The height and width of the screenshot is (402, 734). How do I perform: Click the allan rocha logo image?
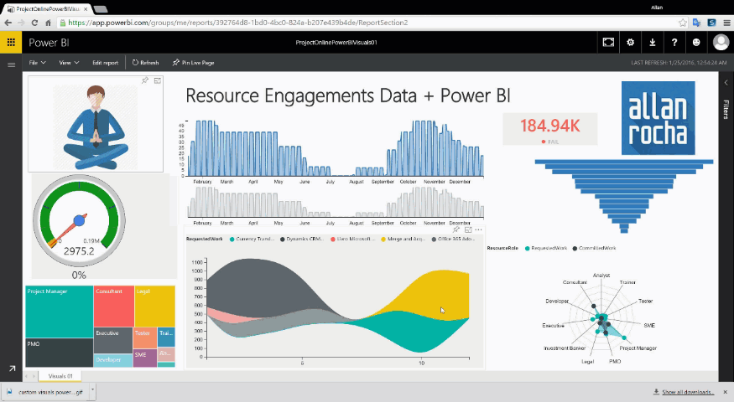pos(659,118)
